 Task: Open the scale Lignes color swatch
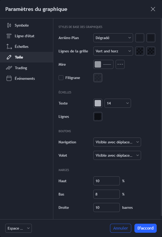coord(98,117)
